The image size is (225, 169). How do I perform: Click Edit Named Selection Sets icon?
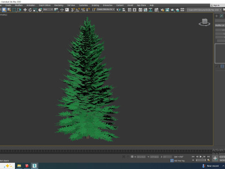(x=94, y=10)
